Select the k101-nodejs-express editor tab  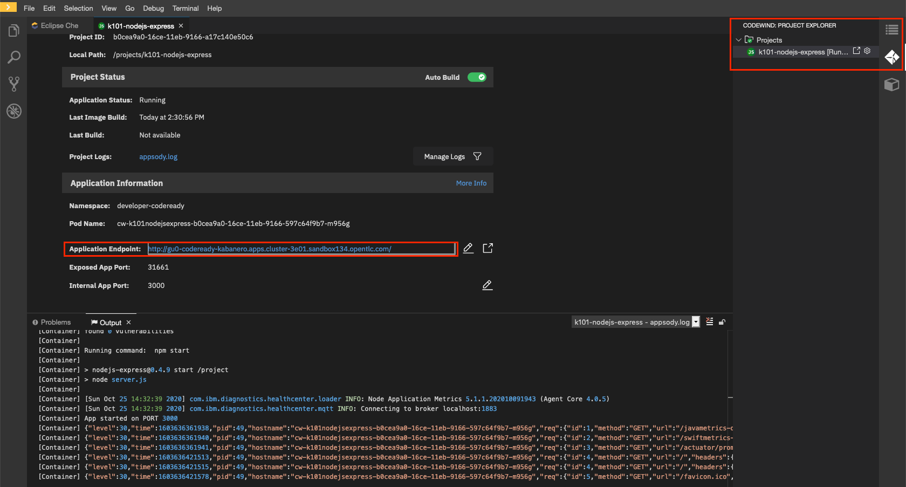click(x=141, y=26)
